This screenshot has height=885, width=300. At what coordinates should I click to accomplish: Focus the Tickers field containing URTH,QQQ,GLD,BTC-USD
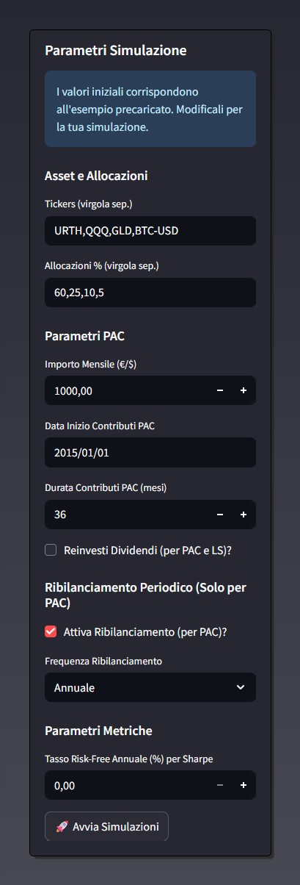click(x=150, y=231)
